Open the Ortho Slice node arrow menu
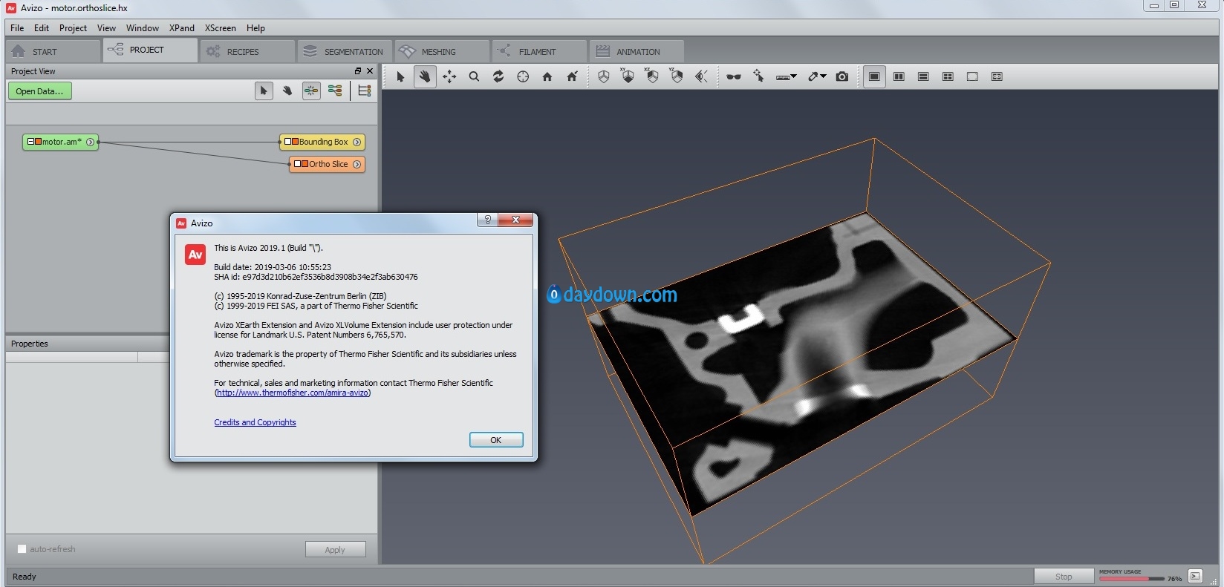 click(357, 164)
